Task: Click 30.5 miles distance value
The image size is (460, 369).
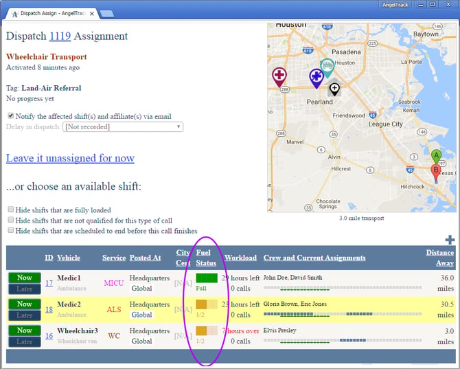Action: (x=446, y=310)
